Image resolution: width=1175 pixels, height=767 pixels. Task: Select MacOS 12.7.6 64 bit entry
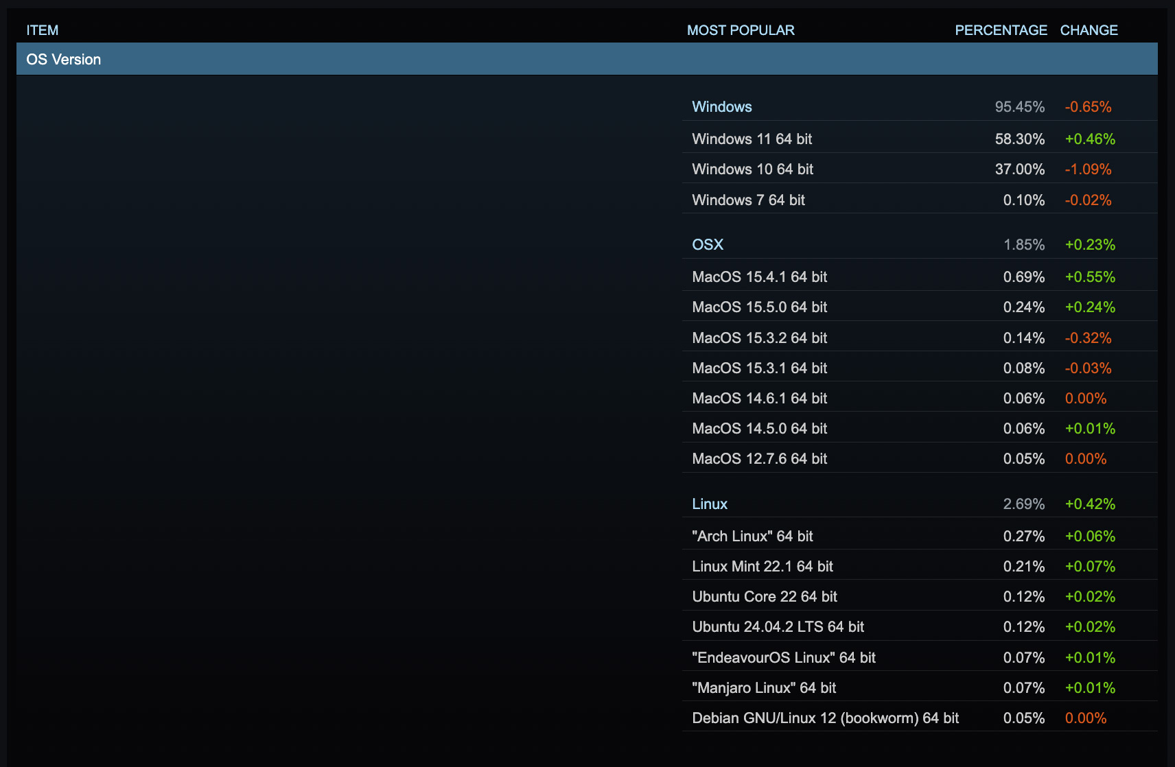tap(920, 459)
